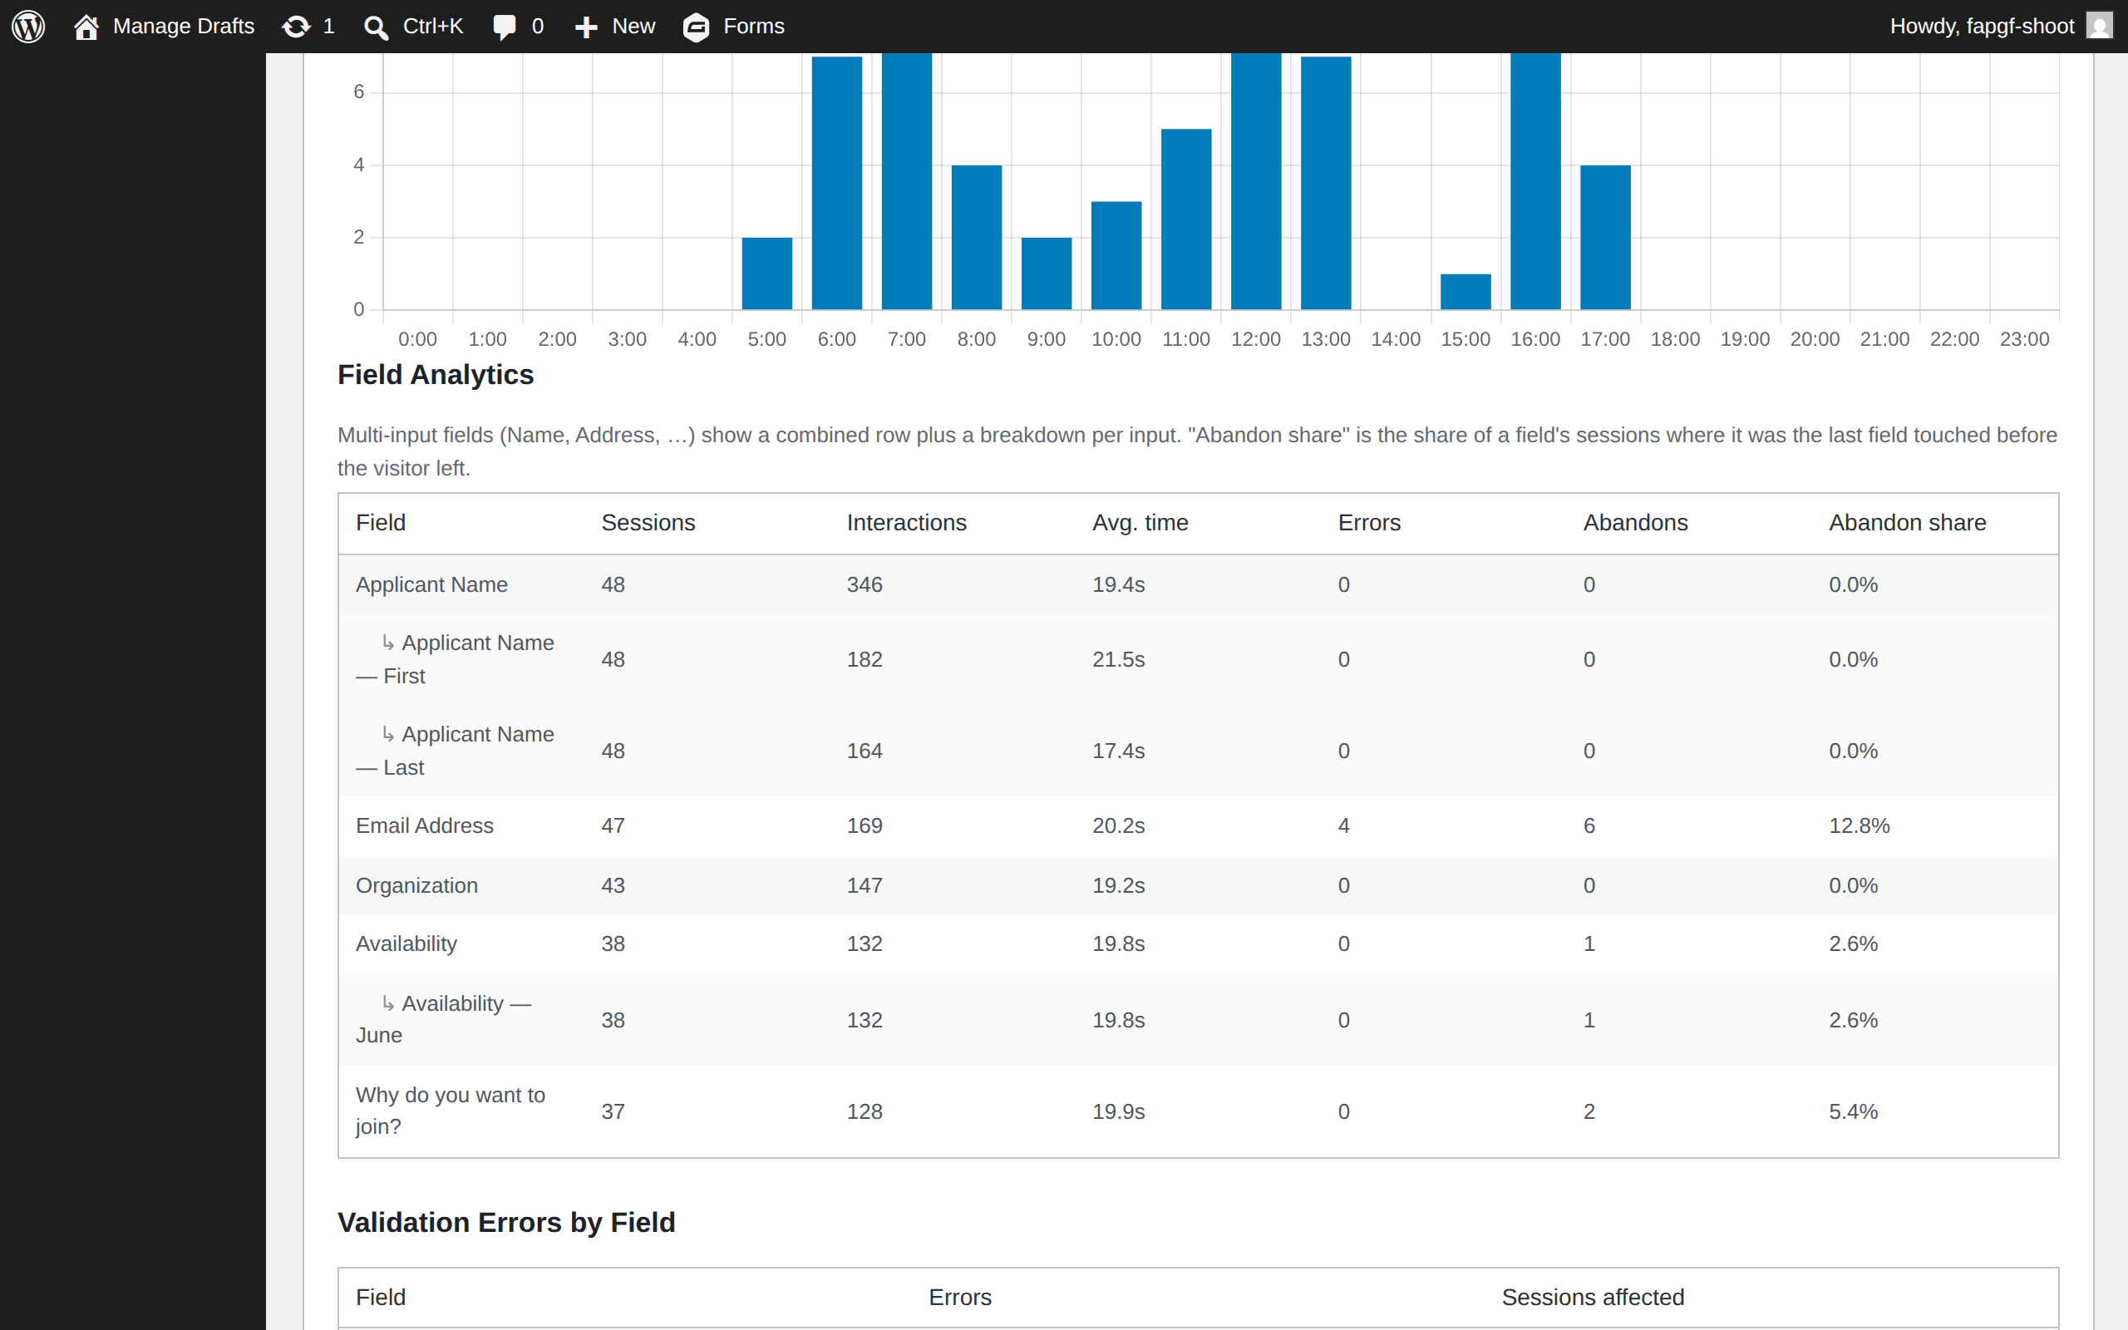Click the 'Applicant Name — First' sub-row

[1199, 660]
